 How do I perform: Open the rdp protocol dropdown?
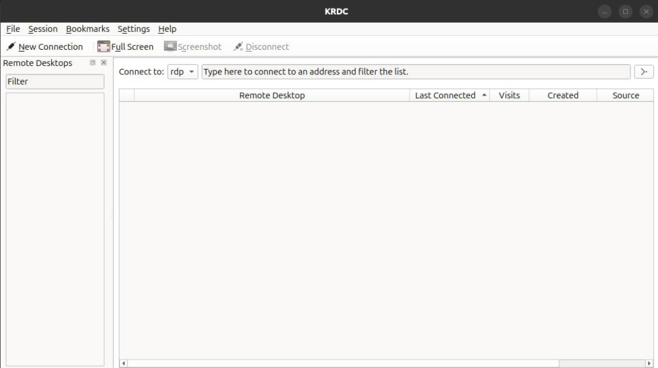[183, 72]
